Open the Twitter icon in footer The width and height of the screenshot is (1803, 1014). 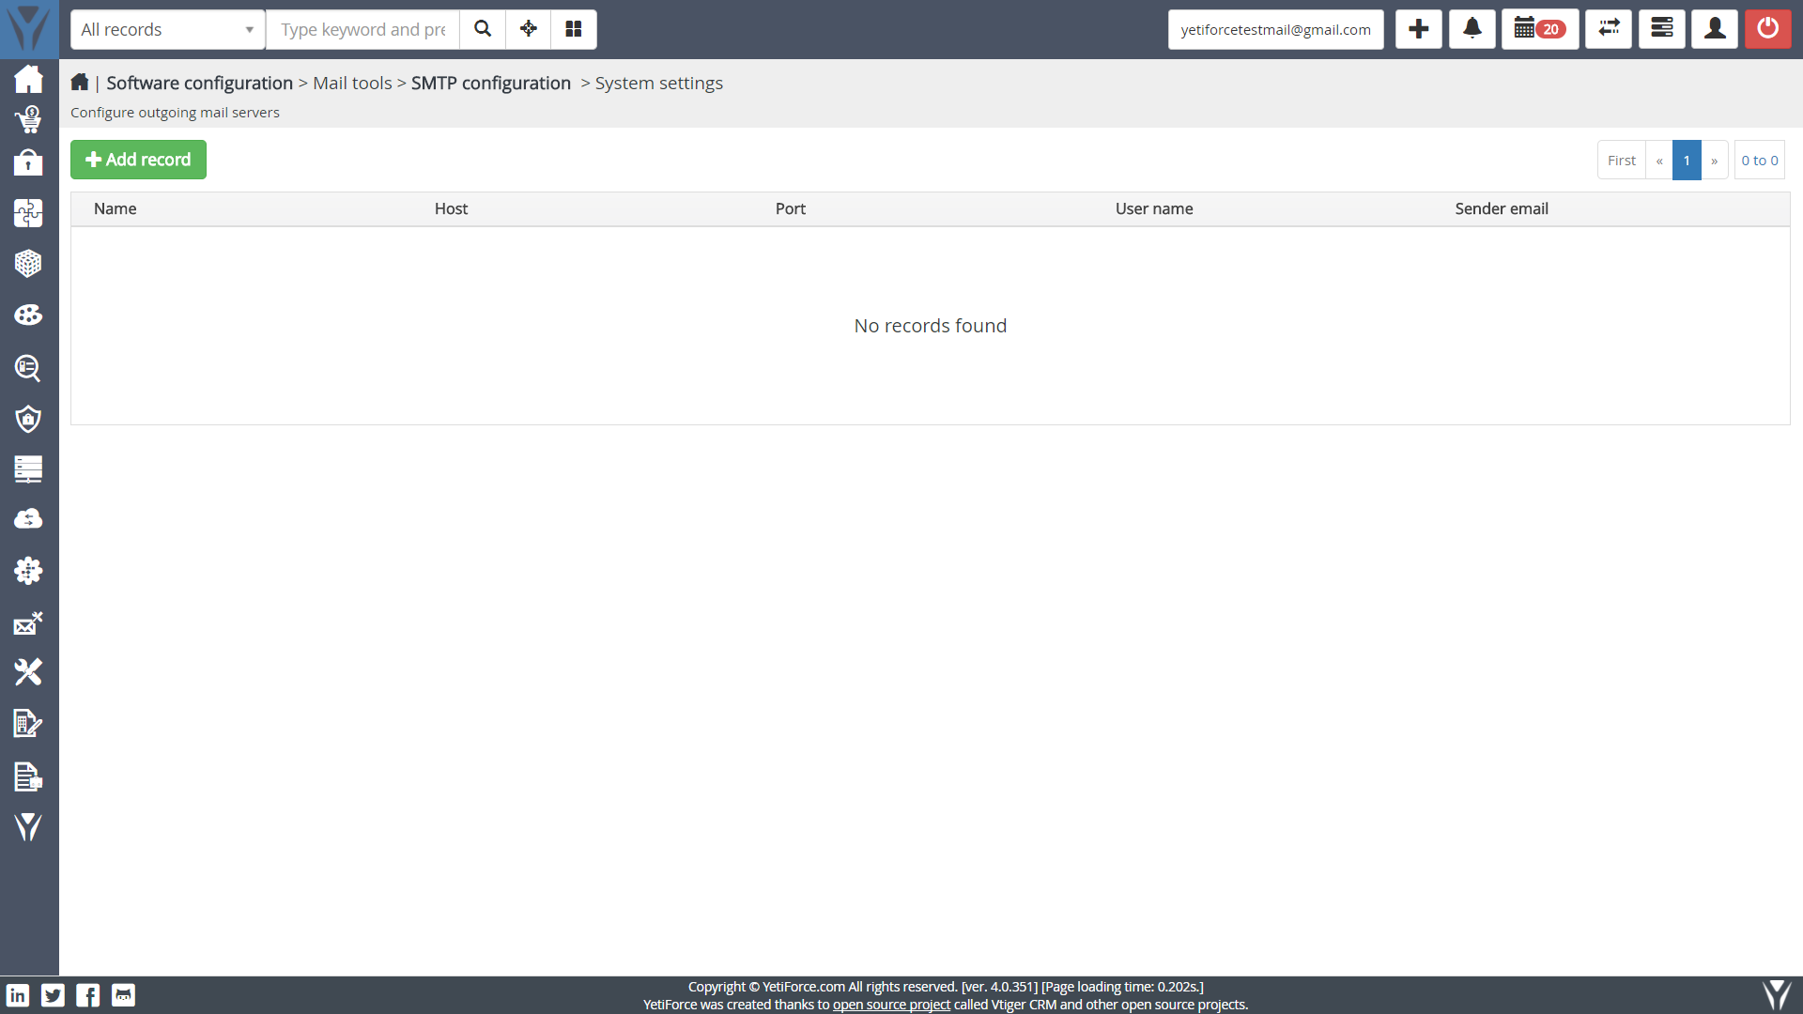(x=54, y=995)
